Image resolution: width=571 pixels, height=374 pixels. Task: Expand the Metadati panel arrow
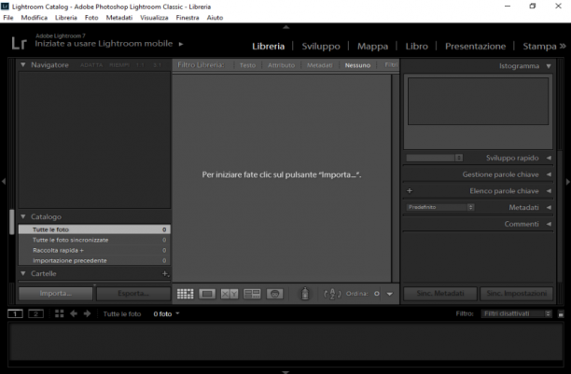point(549,207)
